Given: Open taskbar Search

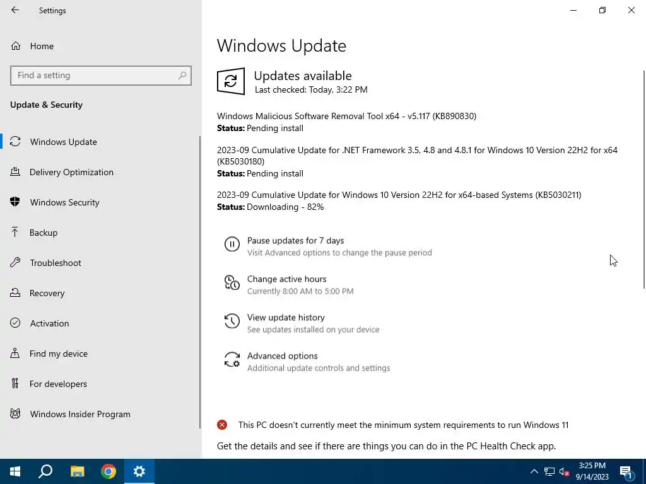Looking at the screenshot, I should click(45, 471).
